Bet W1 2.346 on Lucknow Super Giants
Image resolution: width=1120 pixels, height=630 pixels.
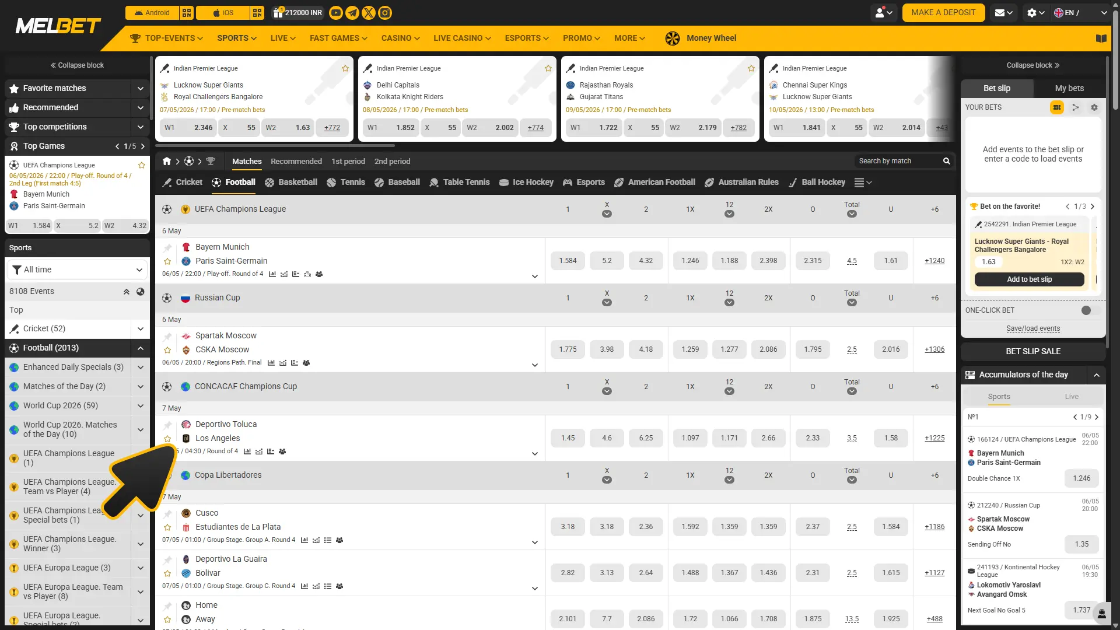coord(188,128)
